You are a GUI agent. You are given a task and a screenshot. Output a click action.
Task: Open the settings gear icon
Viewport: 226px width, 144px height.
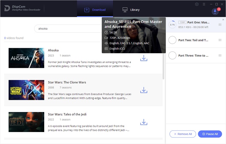point(197,4)
